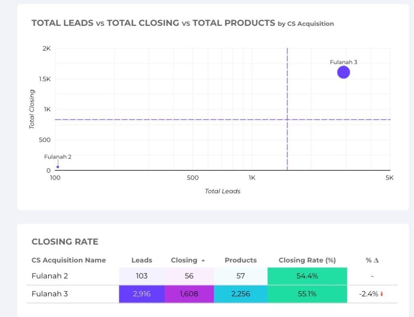Screen dimensions: 414x317
Task: Click the magenta 1,608 closing cell
Action: point(189,294)
